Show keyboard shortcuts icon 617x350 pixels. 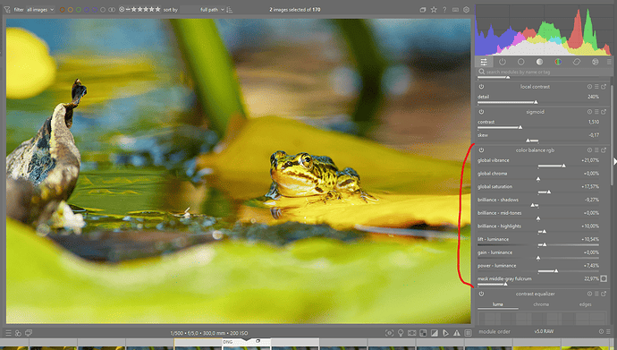[x=455, y=10]
